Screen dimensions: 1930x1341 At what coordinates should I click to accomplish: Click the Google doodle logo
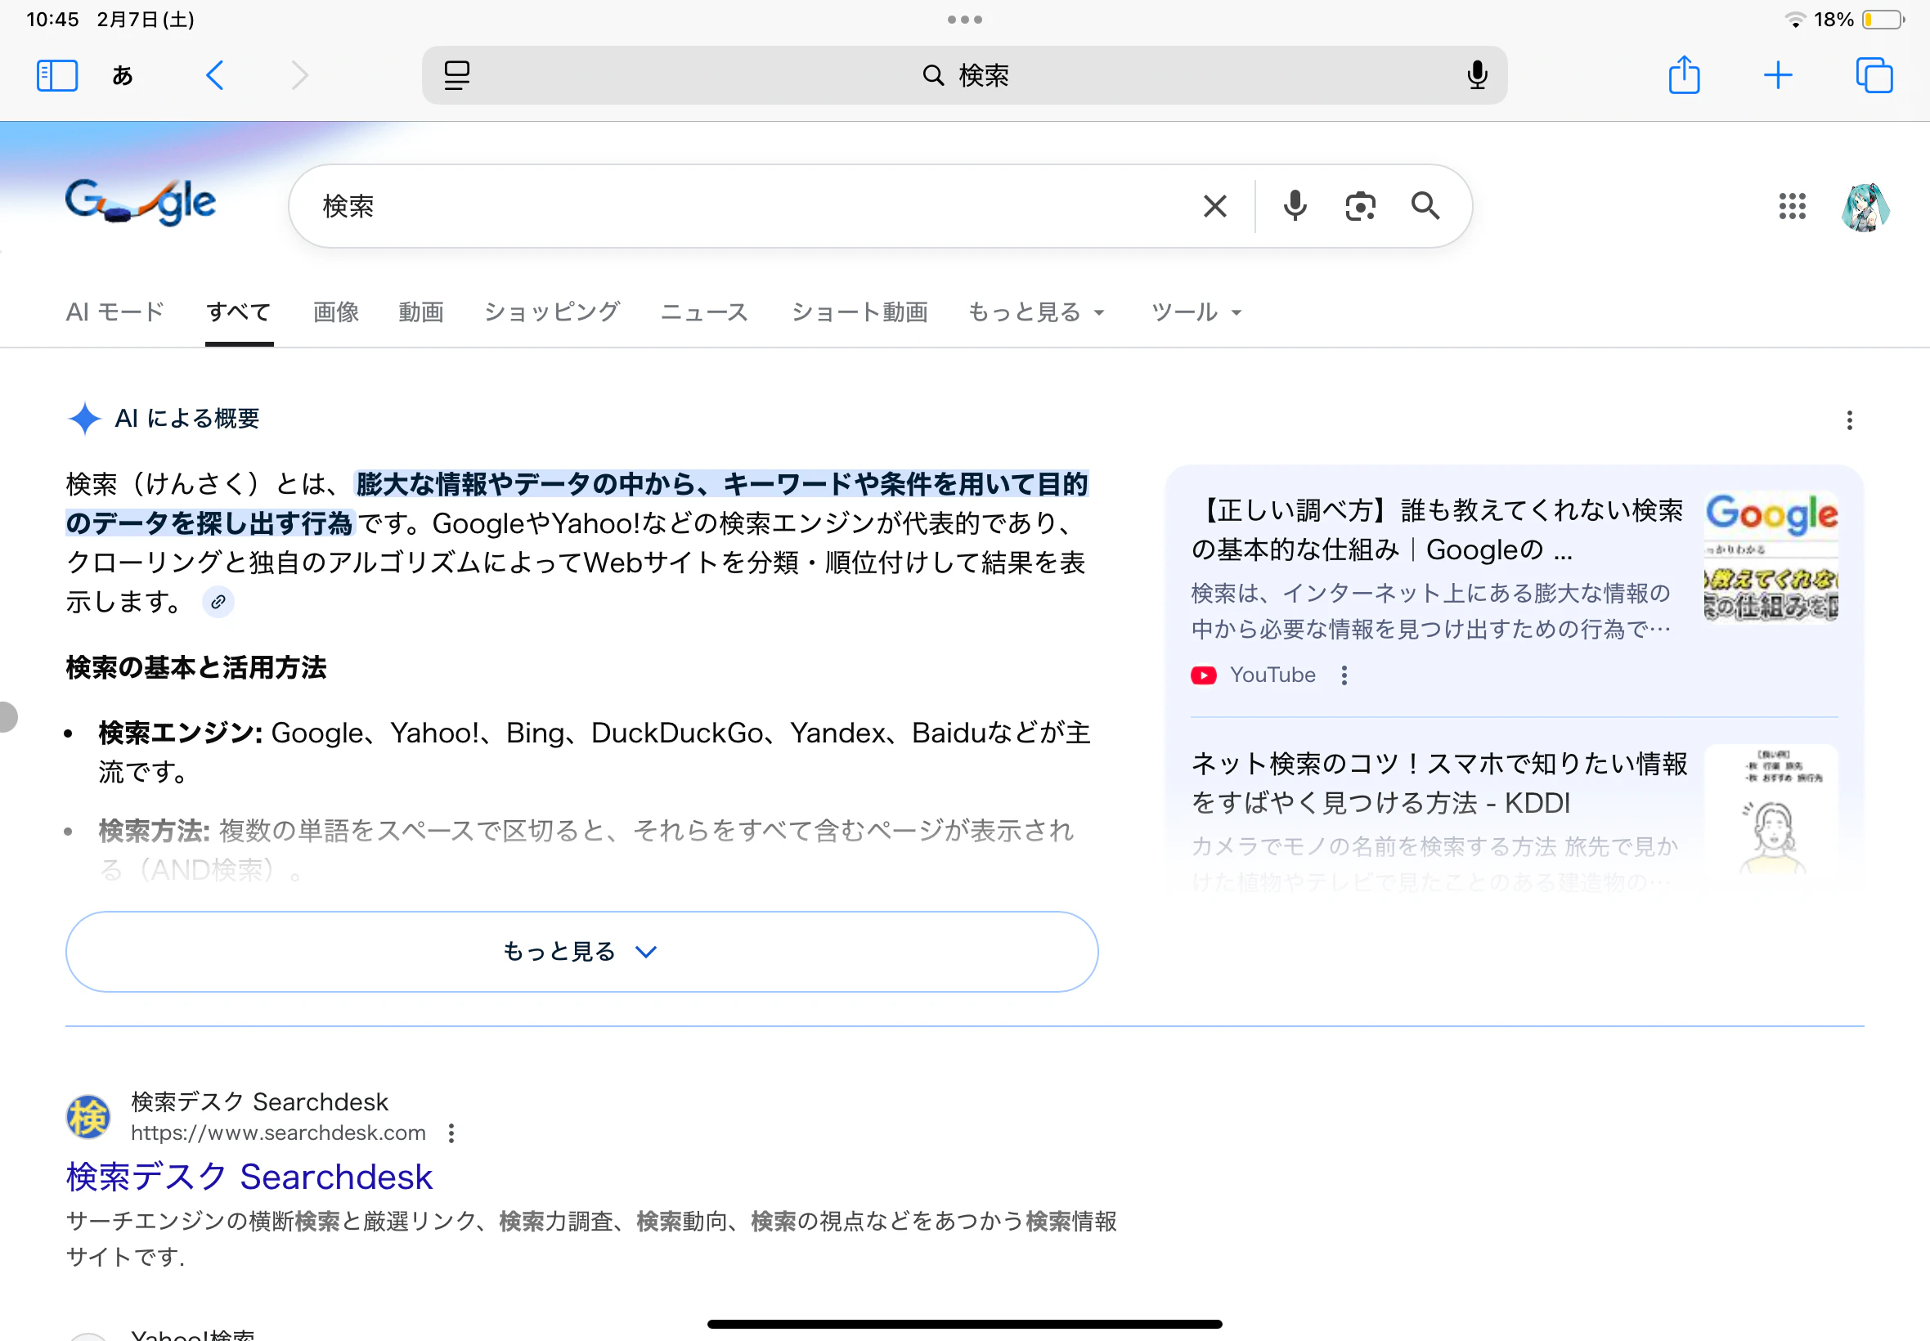point(141,203)
